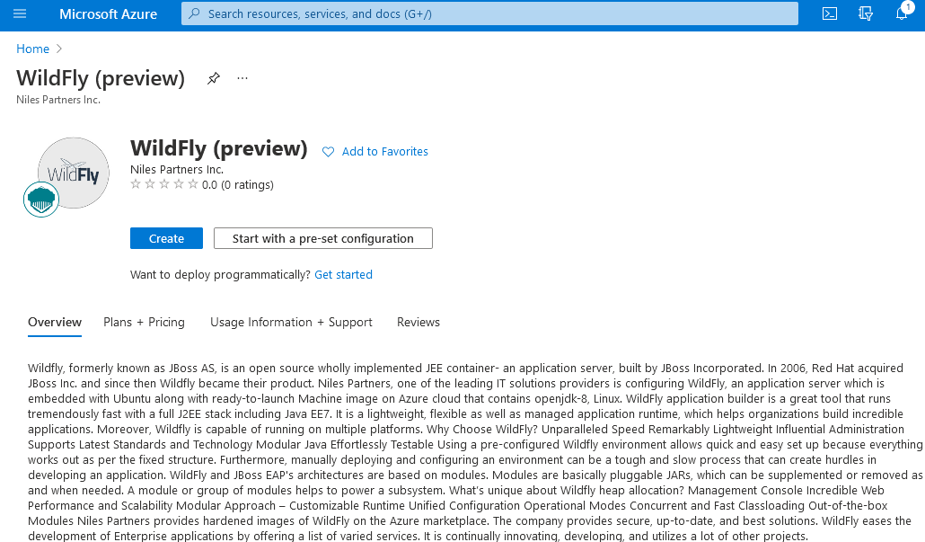
Task: Click Start with a pre-set configuration
Action: [322, 238]
